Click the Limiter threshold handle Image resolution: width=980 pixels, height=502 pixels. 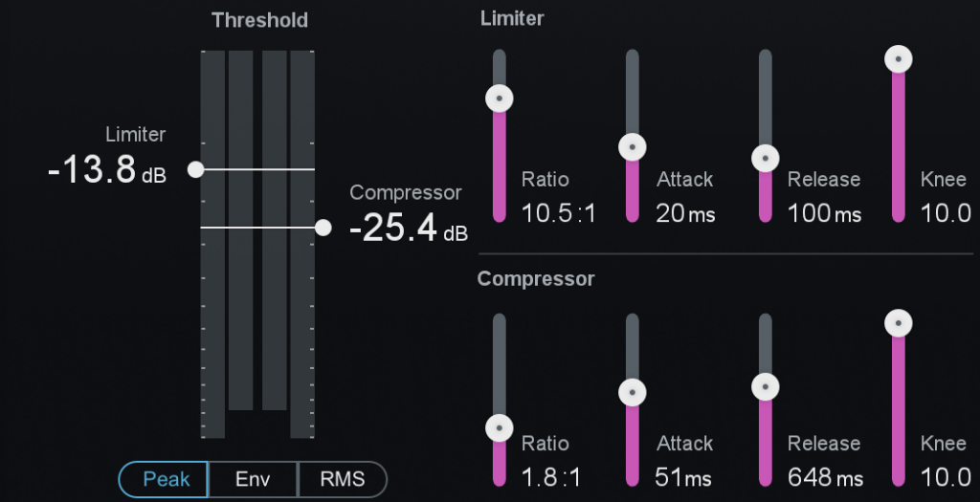[196, 169]
